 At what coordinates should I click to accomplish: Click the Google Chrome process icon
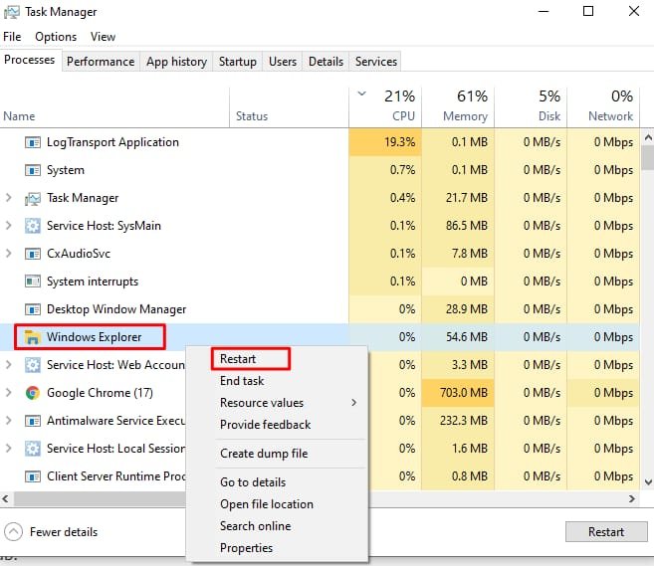[33, 393]
